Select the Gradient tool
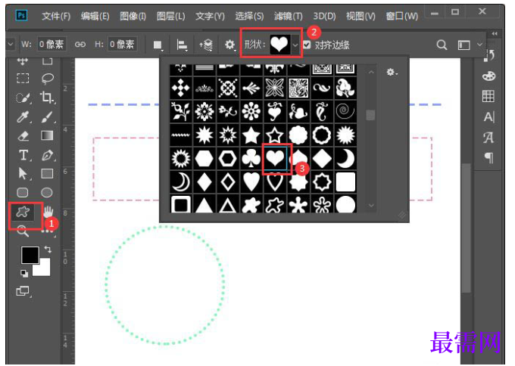This screenshot has width=515, height=366. coord(47,135)
